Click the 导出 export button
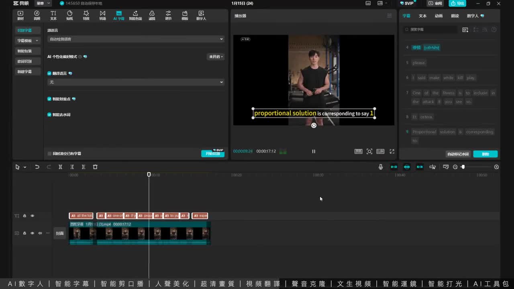Screen dimensions: 514x289 coord(457,4)
